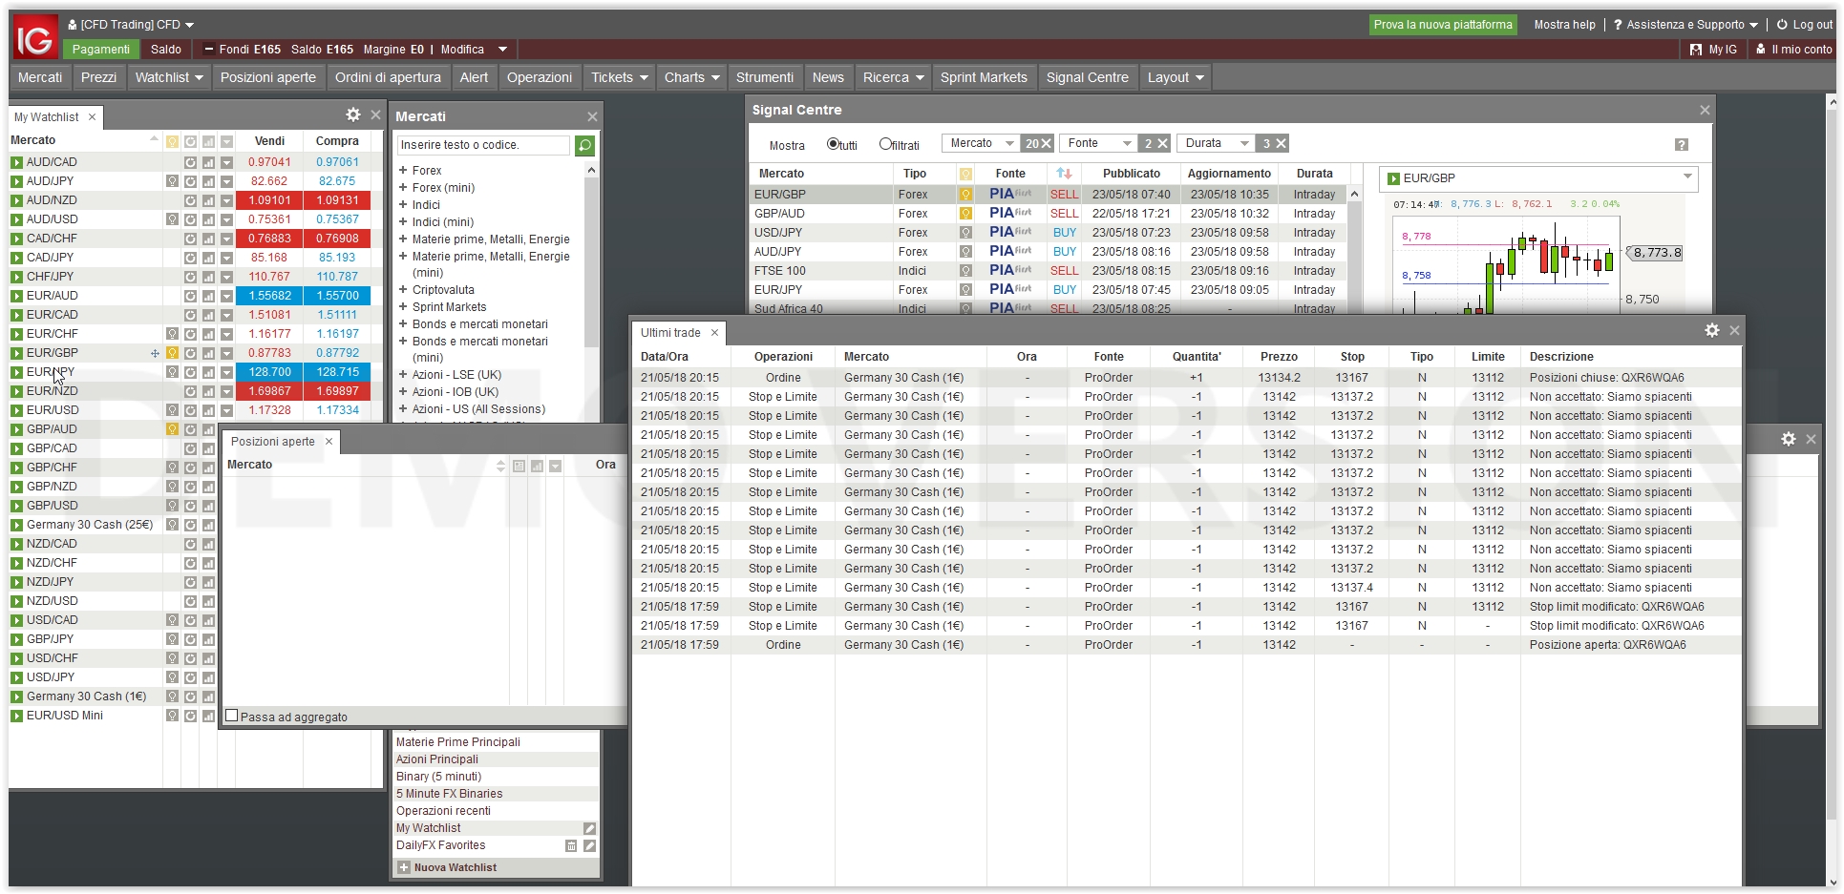Open the Signal Centre help question icon
Image resolution: width=1844 pixels, height=894 pixels.
1682,145
